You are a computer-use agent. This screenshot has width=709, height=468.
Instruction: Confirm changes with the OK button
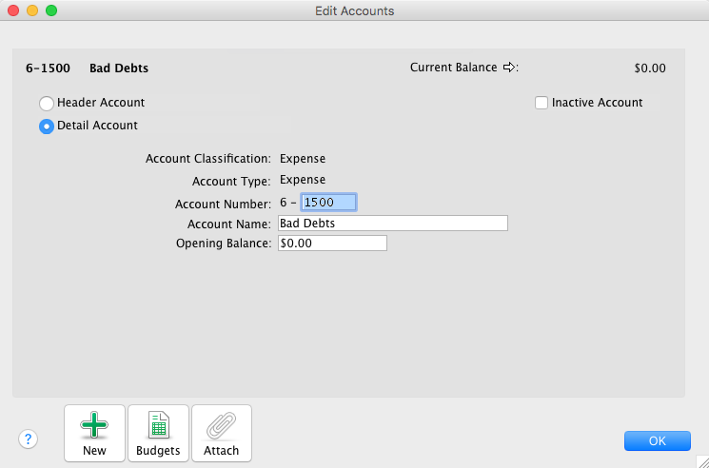657,441
